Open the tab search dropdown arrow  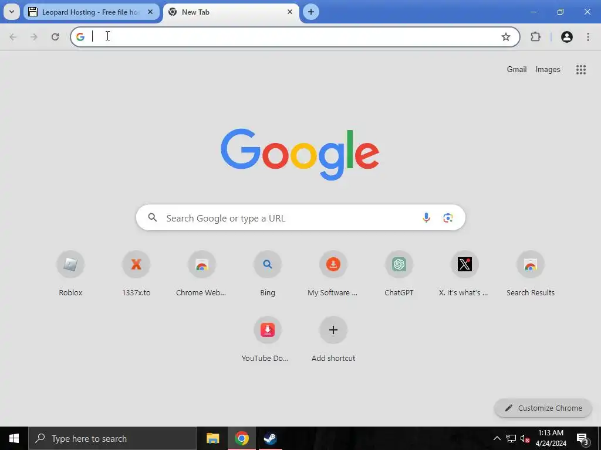tap(12, 12)
